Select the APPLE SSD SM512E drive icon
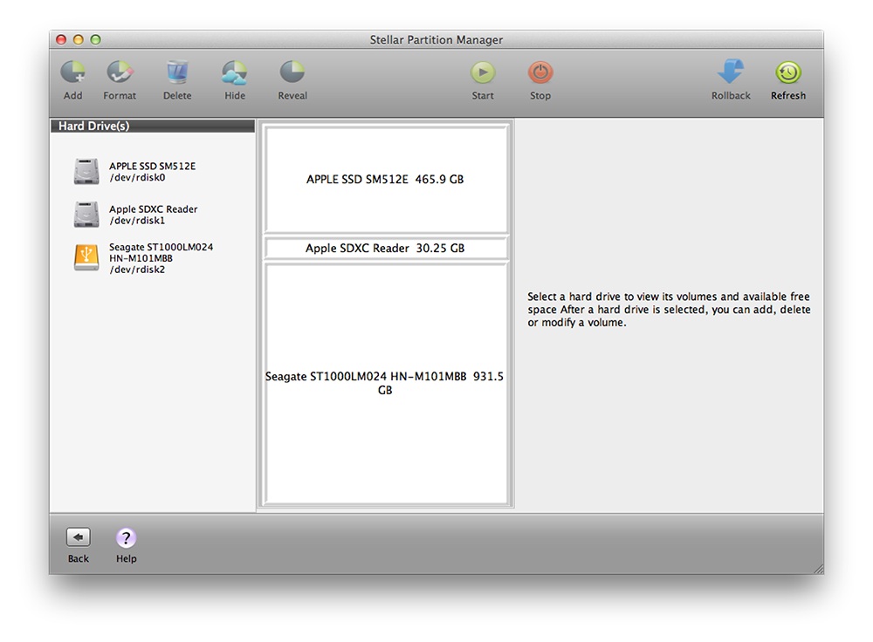Screen dimensions: 873x642 coord(86,171)
